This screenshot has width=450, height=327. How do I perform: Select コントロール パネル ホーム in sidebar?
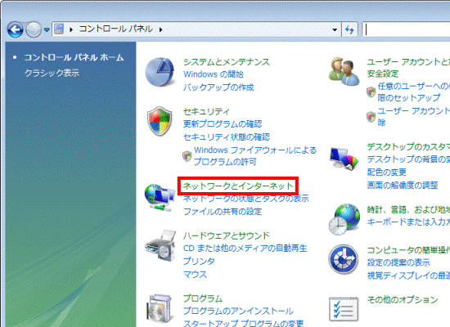(74, 58)
